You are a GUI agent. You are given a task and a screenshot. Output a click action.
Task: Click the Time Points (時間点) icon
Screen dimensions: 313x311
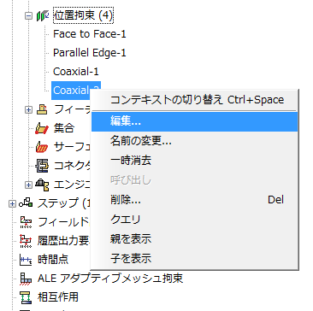pos(26,260)
